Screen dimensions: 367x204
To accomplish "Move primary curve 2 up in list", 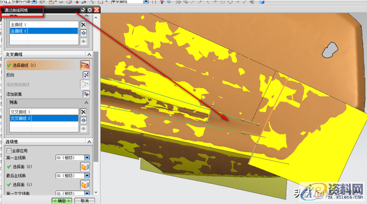I will 84,32.
